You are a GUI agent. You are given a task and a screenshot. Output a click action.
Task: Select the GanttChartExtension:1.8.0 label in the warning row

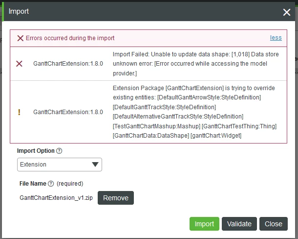(x=68, y=112)
